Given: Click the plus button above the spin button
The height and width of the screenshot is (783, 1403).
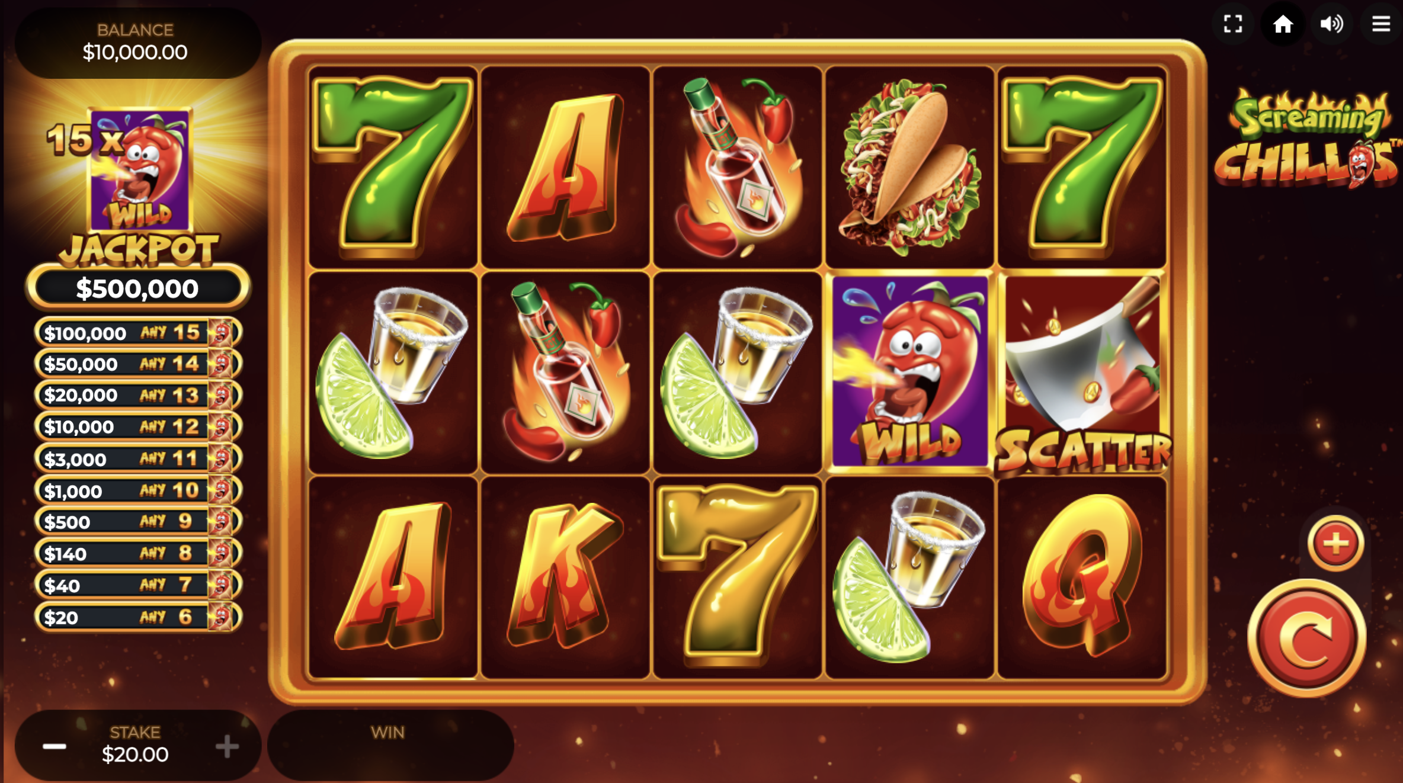Looking at the screenshot, I should pos(1335,543).
